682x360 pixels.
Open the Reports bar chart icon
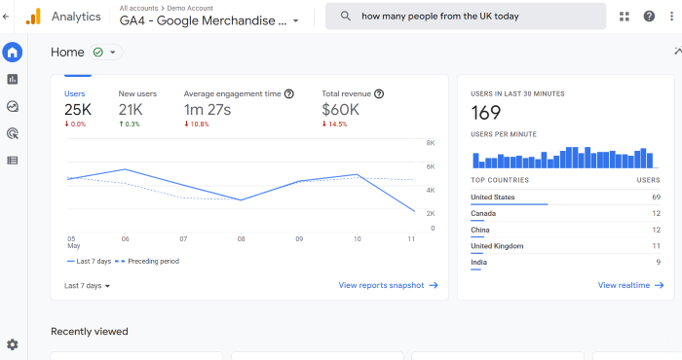click(x=12, y=79)
